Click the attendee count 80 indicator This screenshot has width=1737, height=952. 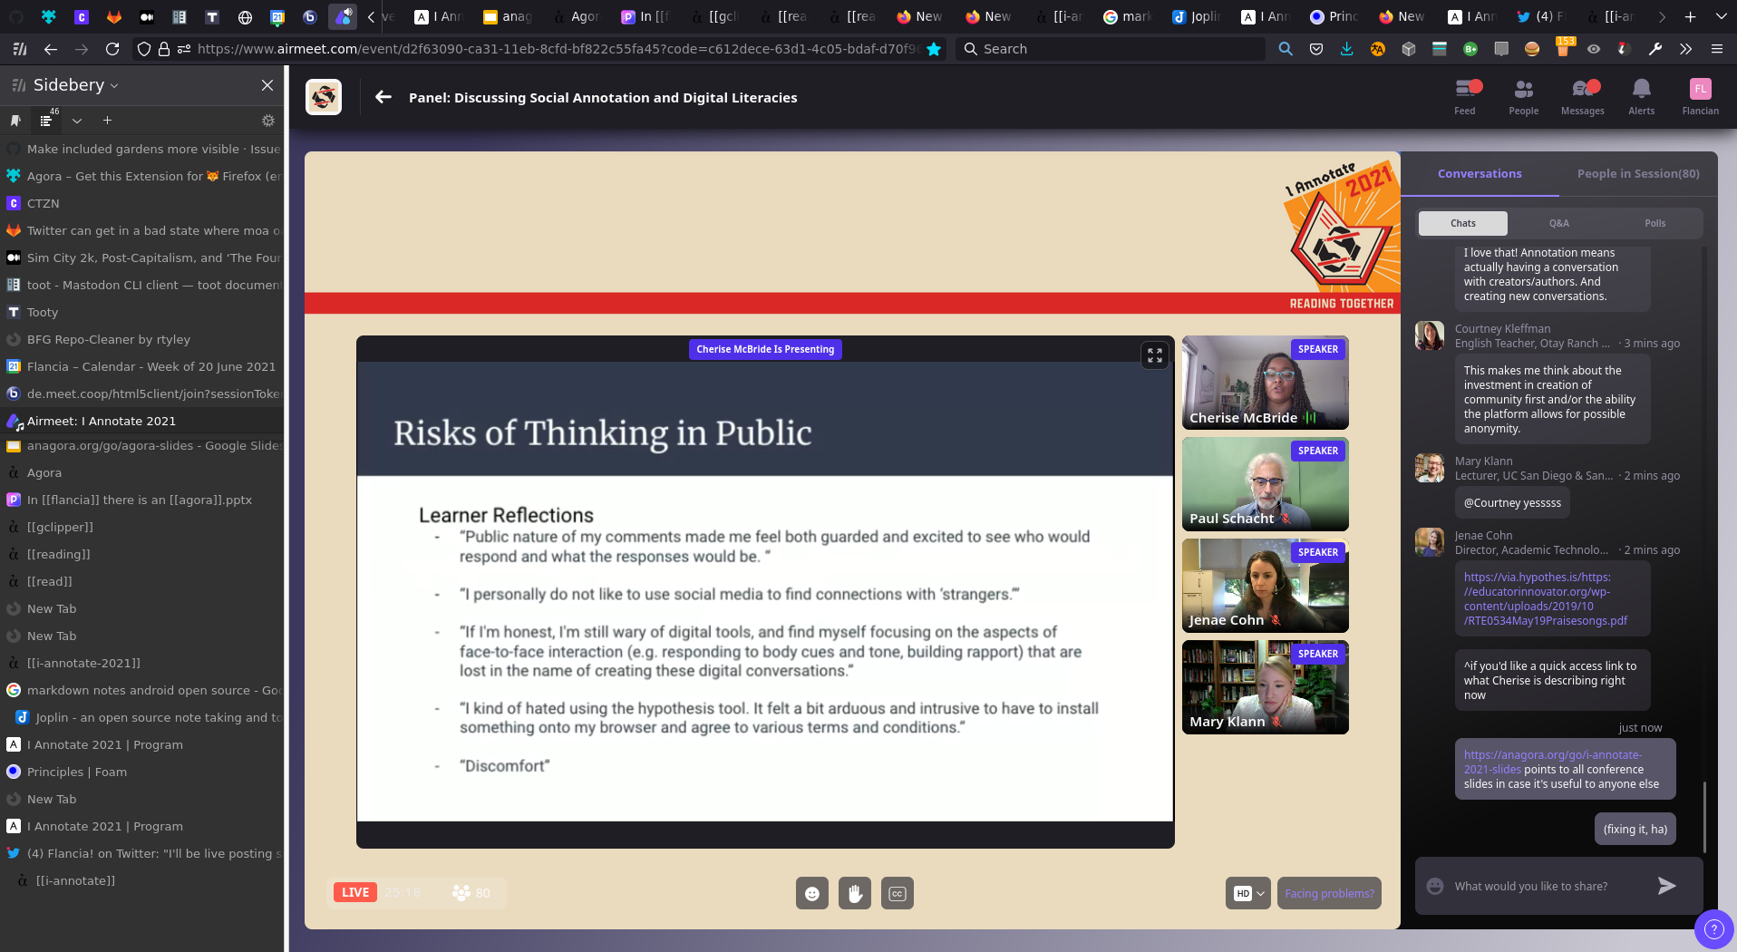[x=471, y=893]
